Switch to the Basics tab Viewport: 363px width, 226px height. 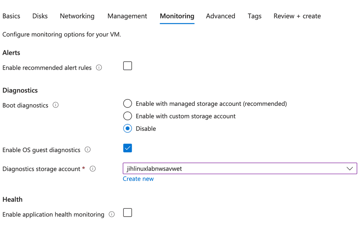[x=11, y=16]
